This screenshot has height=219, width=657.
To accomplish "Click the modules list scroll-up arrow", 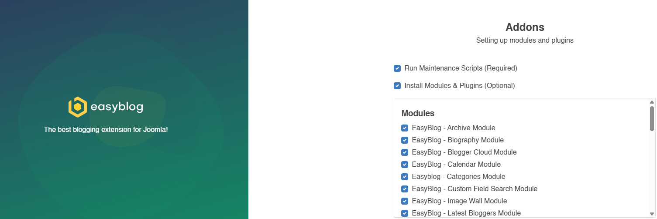I will (652, 102).
